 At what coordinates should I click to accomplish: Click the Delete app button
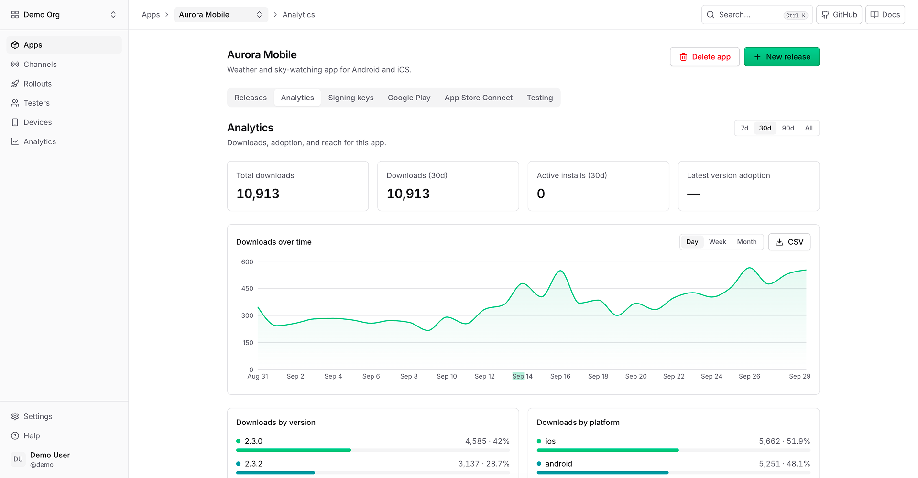705,57
